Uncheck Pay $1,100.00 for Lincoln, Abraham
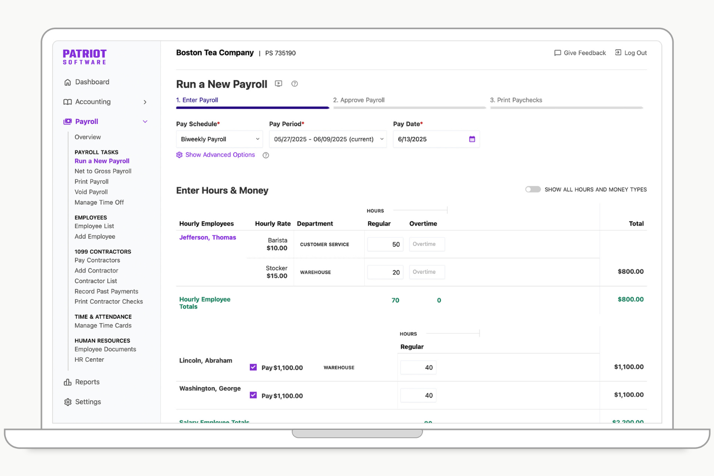The height and width of the screenshot is (476, 714). pyautogui.click(x=253, y=367)
